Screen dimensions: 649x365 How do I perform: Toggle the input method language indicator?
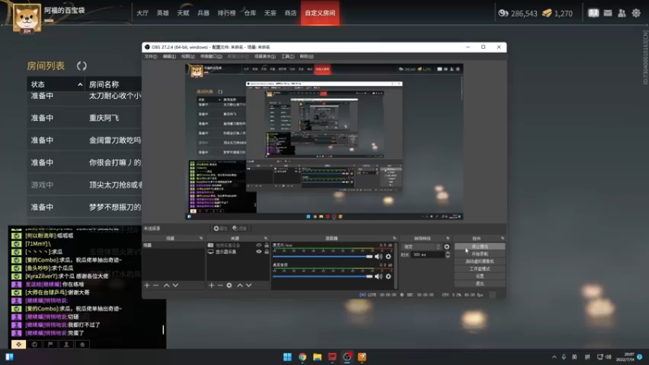click(x=574, y=357)
